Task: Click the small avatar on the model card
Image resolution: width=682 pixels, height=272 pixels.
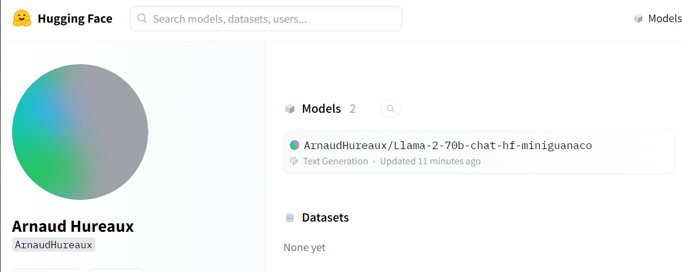Action: [x=294, y=145]
